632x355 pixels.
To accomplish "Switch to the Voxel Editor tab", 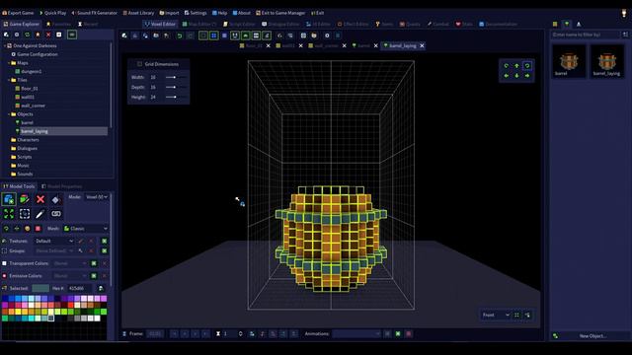I will tap(160, 24).
